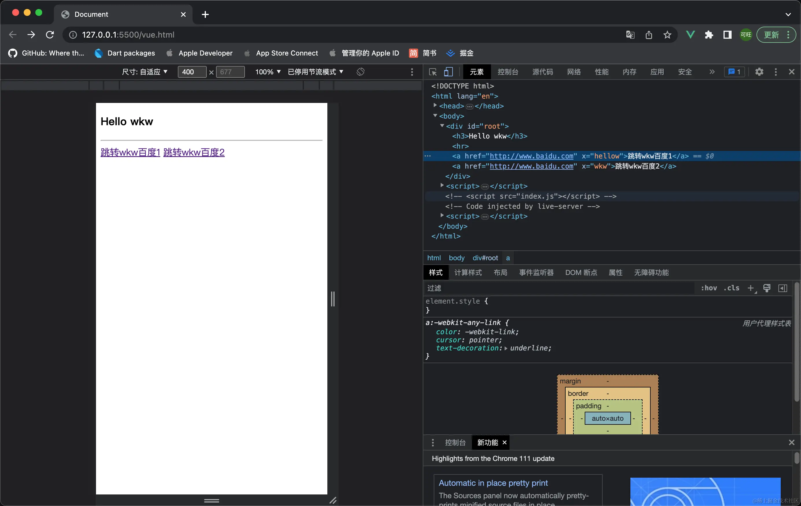Click the rotate screen icon
801x506 pixels.
click(x=361, y=72)
